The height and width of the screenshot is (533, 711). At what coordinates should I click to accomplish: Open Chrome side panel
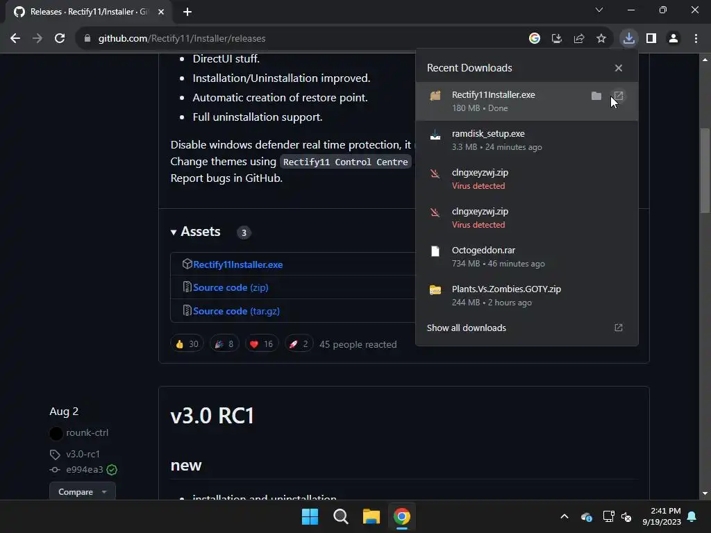point(651,39)
